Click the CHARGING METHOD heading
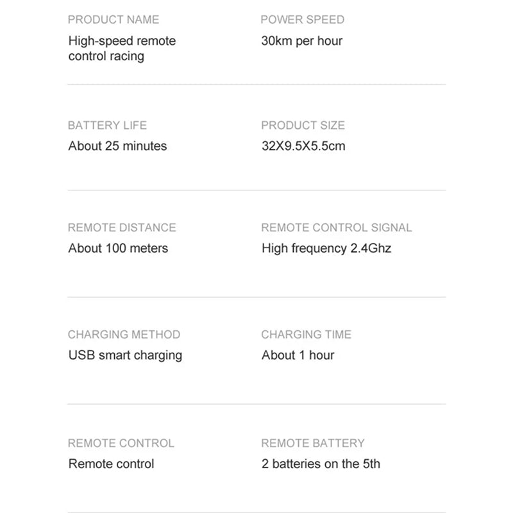Screen dimensions: 513x513 pos(124,335)
